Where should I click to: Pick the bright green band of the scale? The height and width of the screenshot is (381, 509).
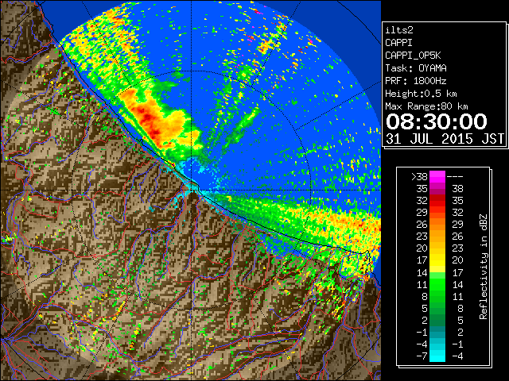pos(437,284)
